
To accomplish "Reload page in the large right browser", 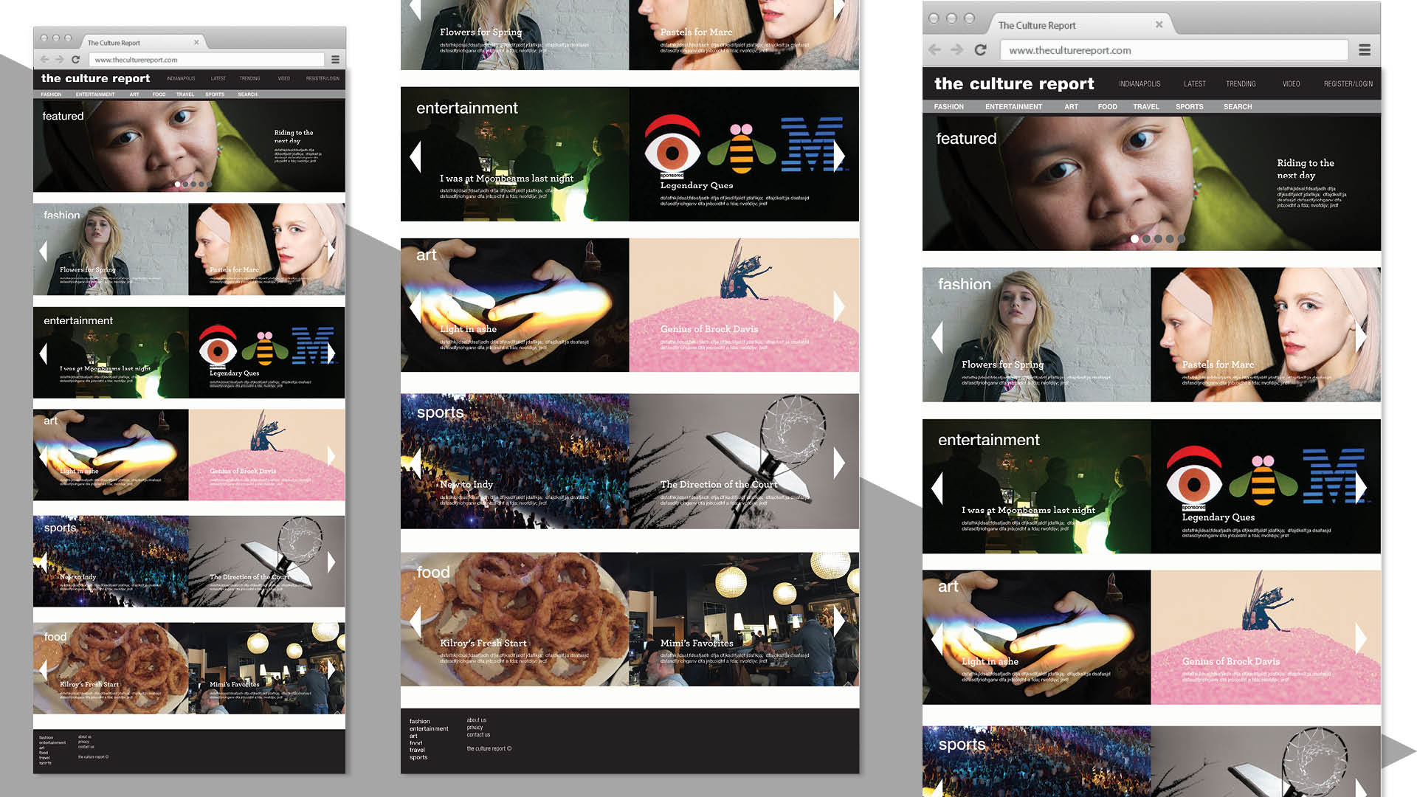I will pos(980,49).
